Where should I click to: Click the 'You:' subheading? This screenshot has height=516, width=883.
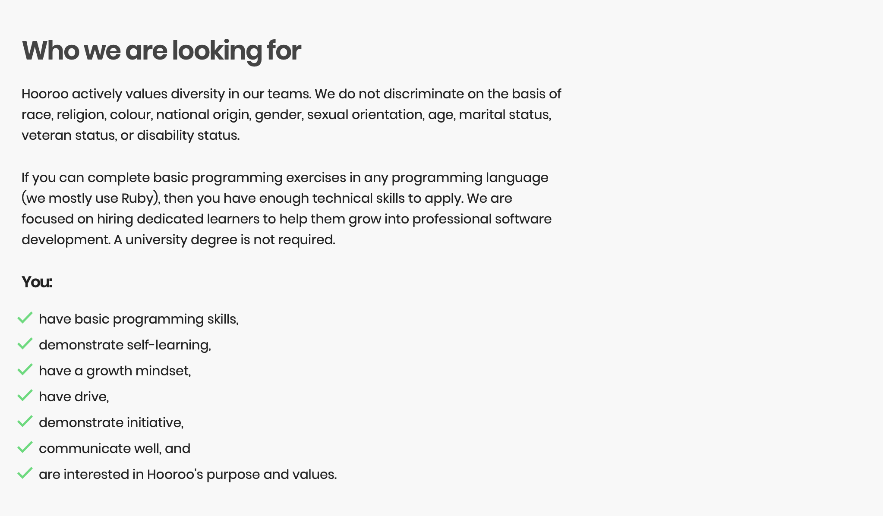tap(37, 282)
